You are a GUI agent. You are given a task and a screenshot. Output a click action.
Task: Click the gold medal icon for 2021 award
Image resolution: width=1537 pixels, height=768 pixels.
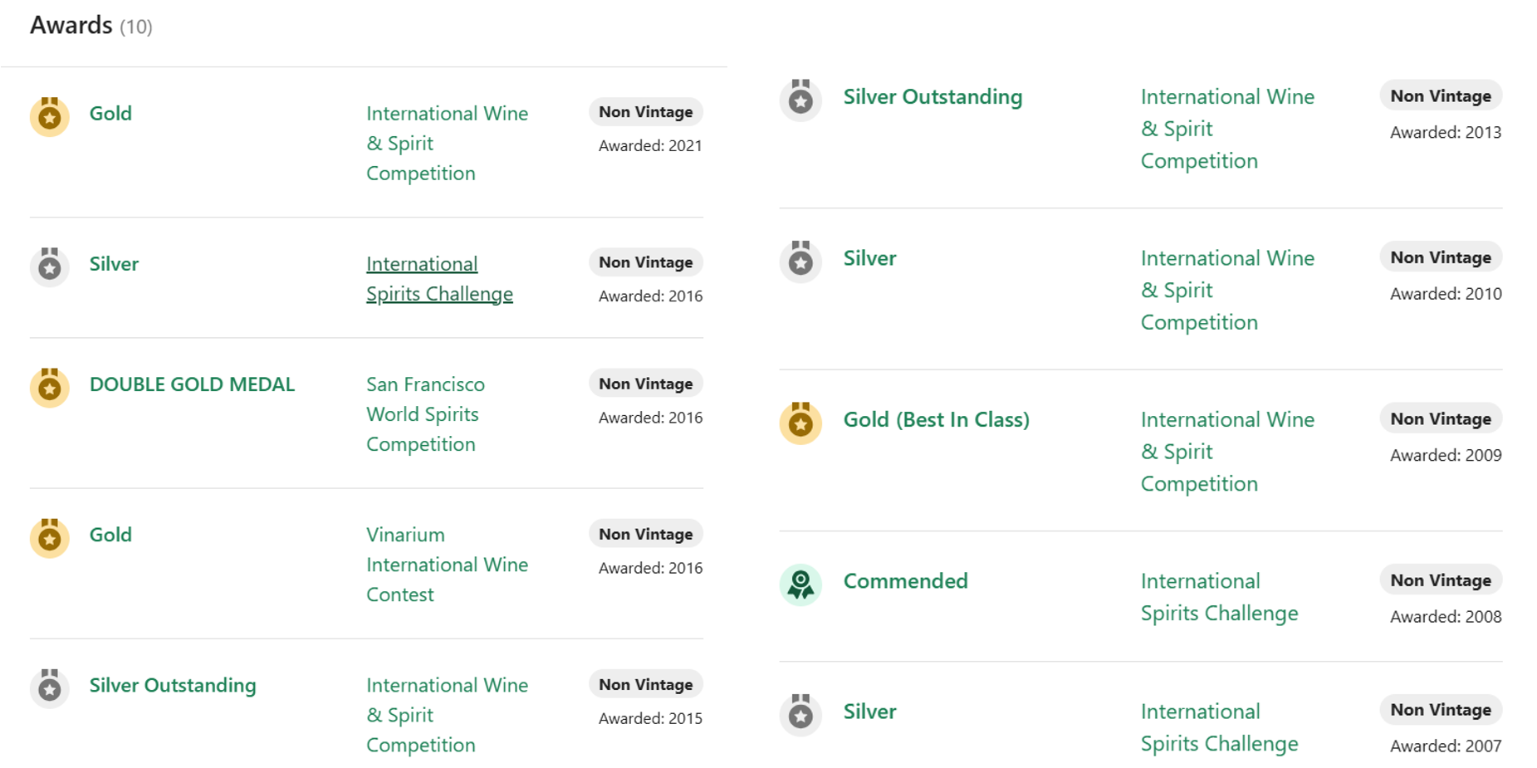click(x=50, y=116)
